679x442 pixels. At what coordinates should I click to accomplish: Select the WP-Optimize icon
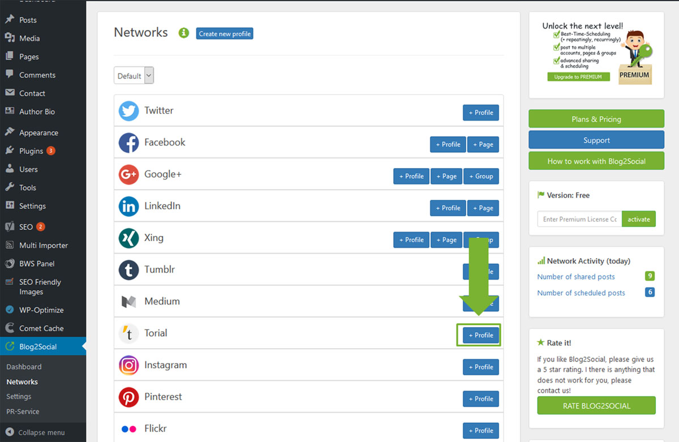[10, 310]
